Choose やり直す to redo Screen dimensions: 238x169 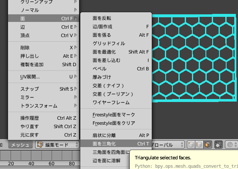tap(44, 126)
